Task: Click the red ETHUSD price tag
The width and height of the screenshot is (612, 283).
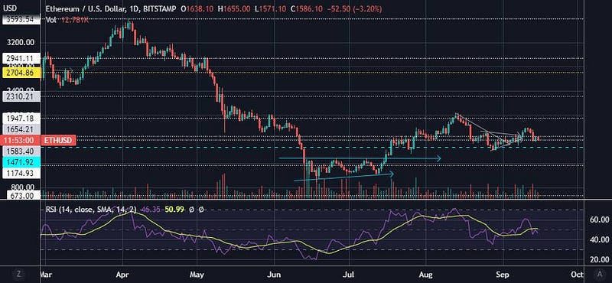Action: (x=58, y=140)
